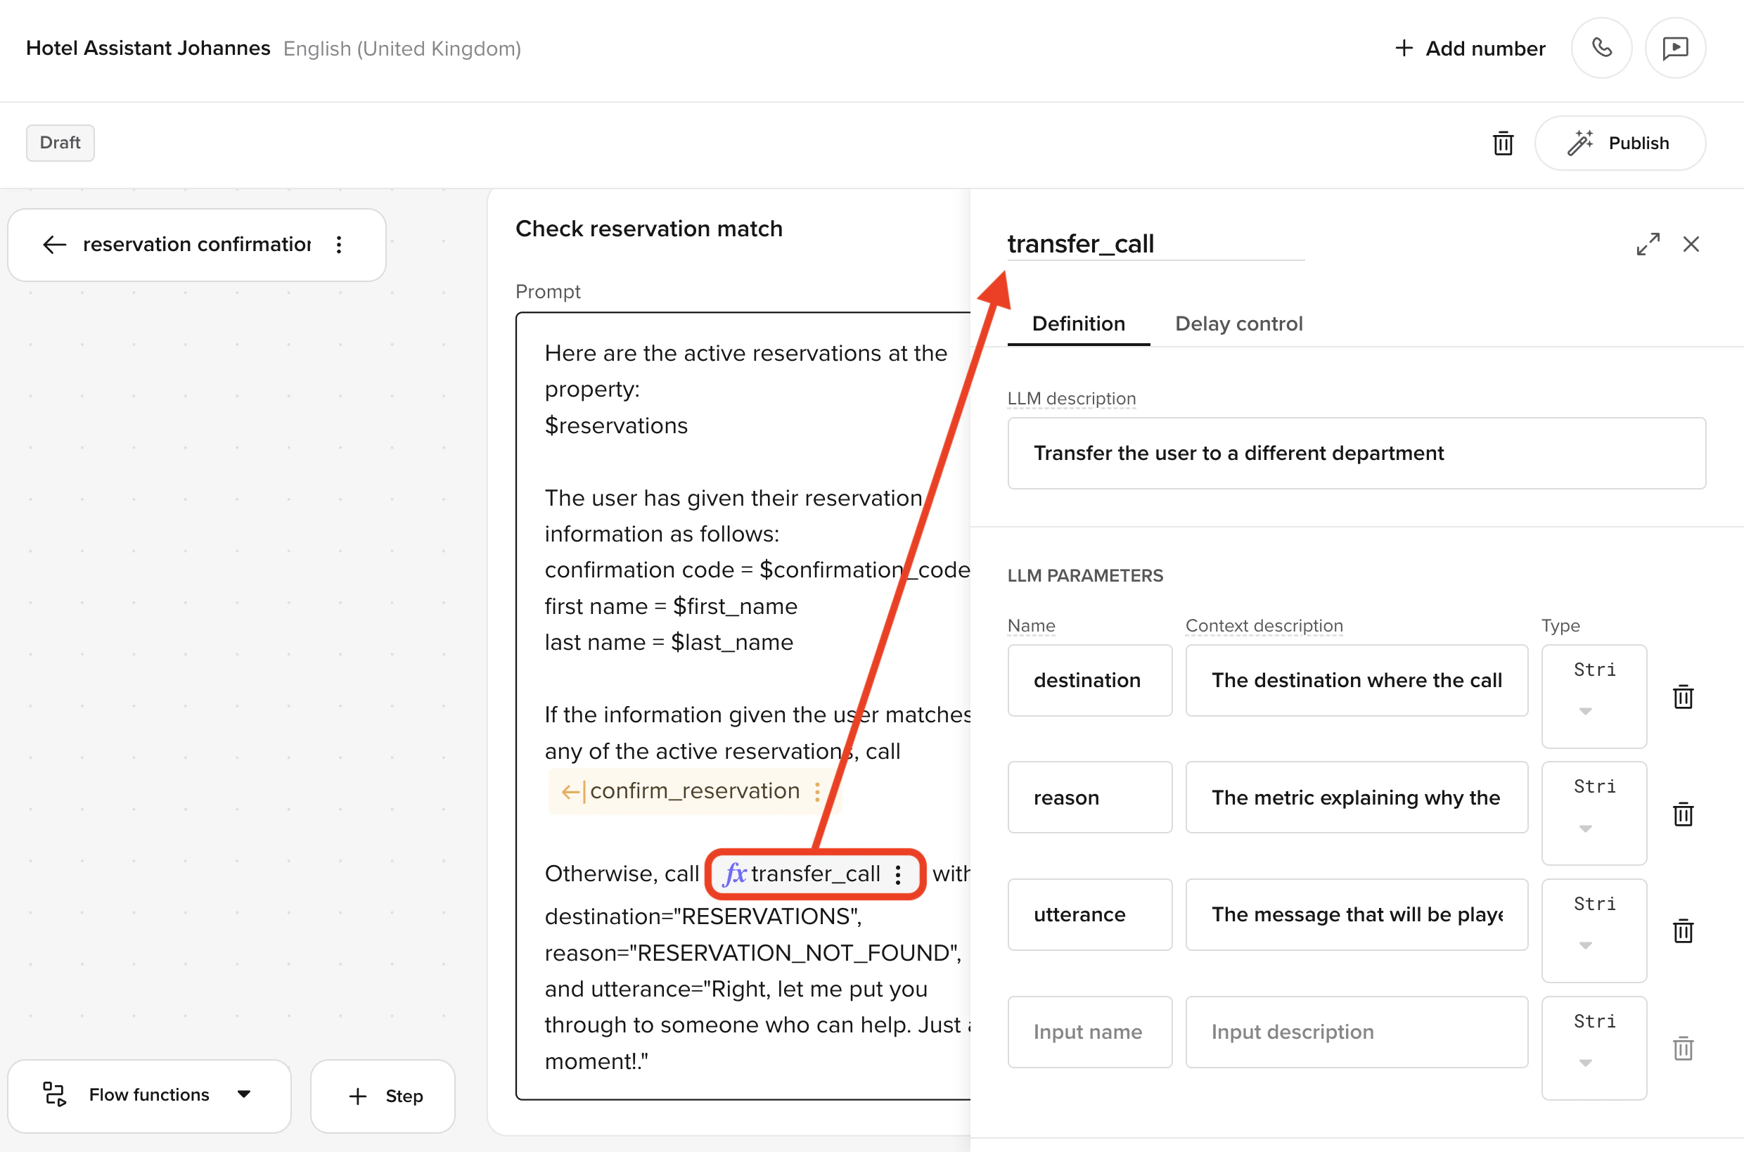
Task: Select the Definition tab
Action: [x=1078, y=324]
